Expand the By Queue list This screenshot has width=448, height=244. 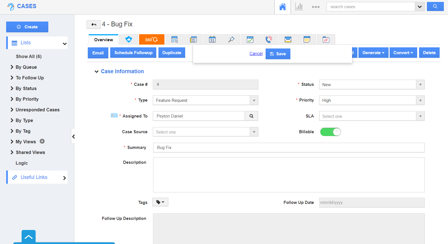(26, 67)
